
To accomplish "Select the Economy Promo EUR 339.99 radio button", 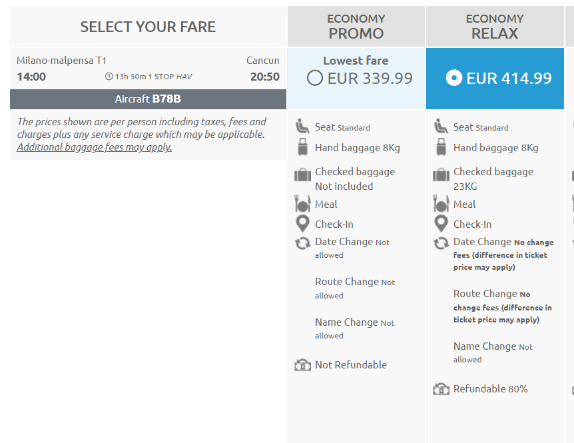I will click(x=315, y=78).
